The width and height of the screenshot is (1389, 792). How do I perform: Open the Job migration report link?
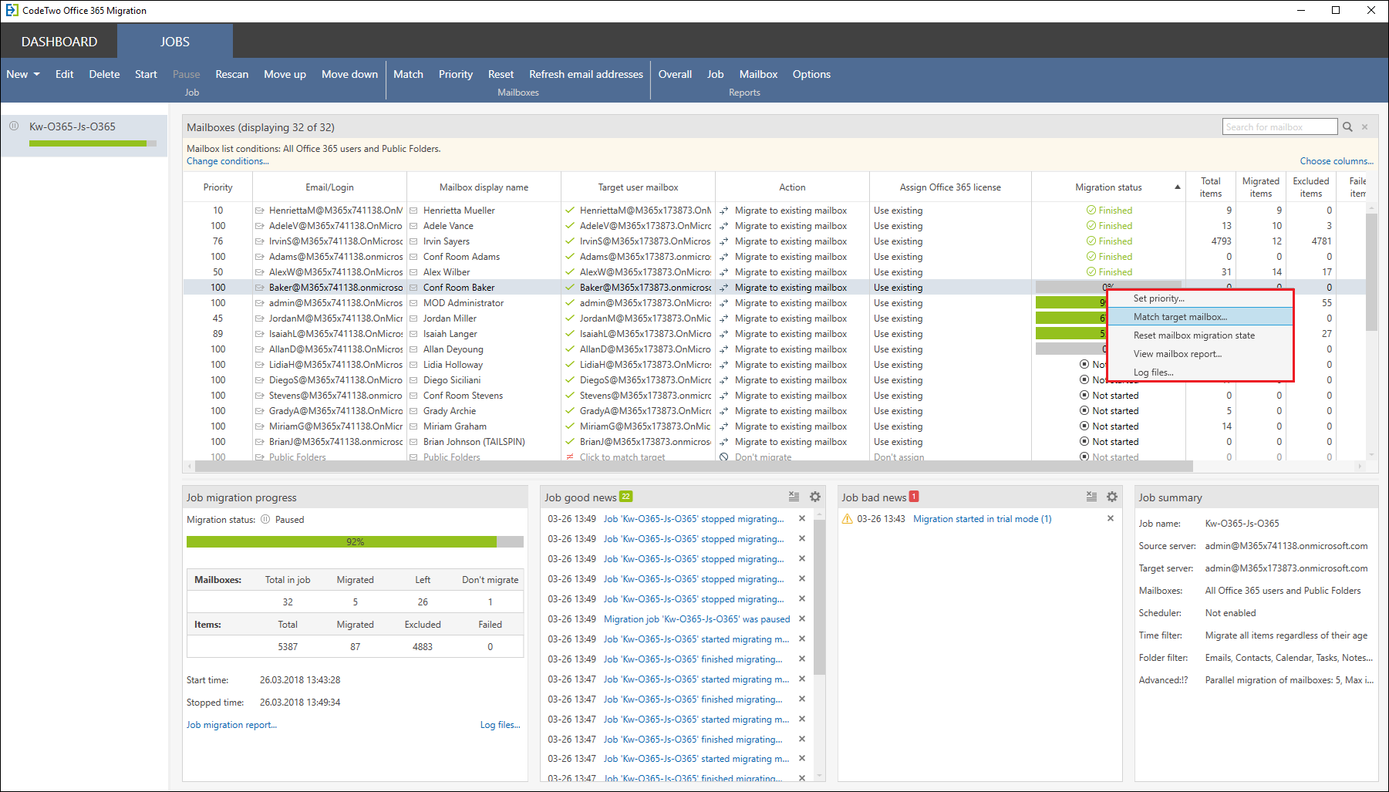[x=231, y=725]
